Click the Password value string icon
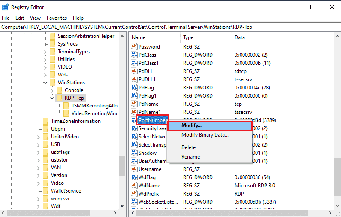The height and width of the screenshot is (217, 341). click(x=134, y=46)
